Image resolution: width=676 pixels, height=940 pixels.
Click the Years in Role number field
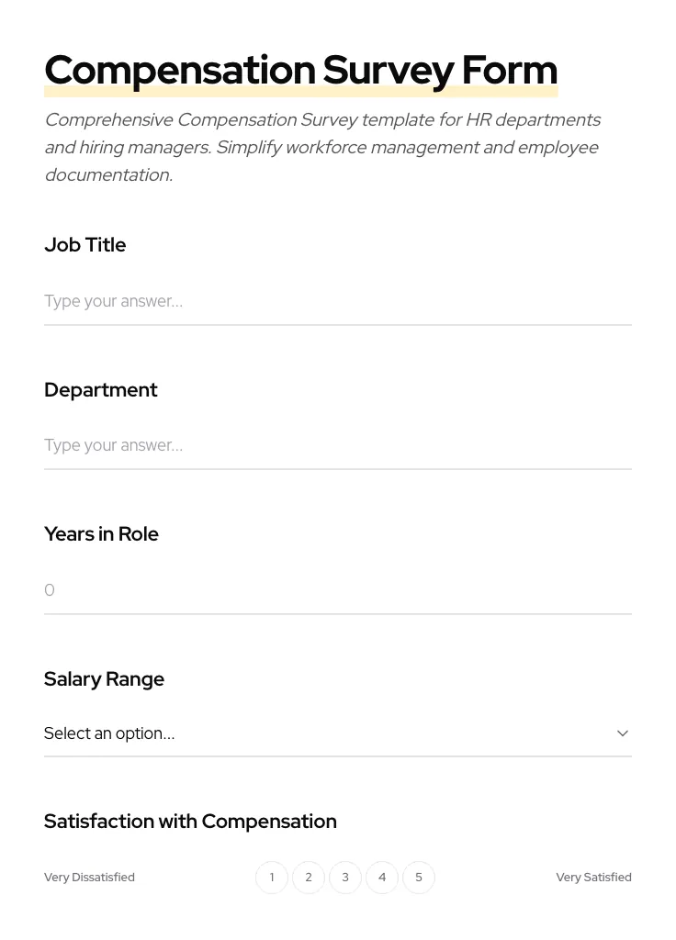point(337,590)
